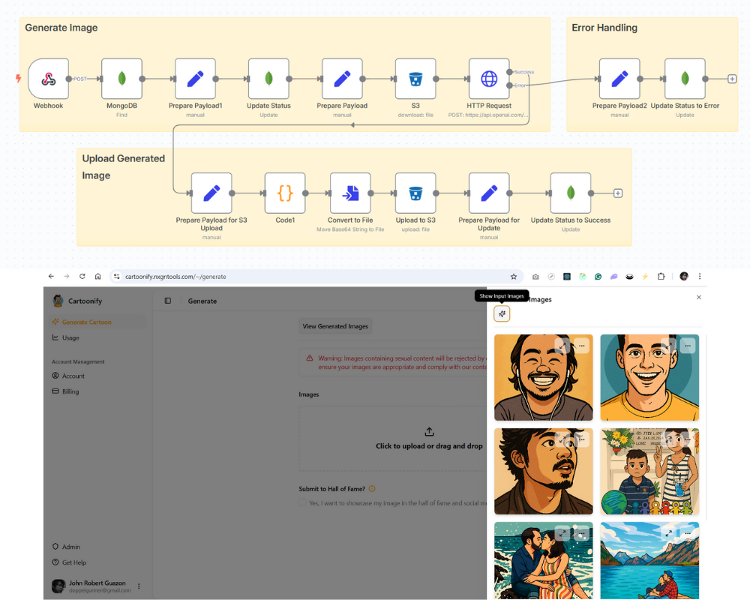This screenshot has width=750, height=600.
Task: Select the S3 download file node
Action: pos(415,78)
